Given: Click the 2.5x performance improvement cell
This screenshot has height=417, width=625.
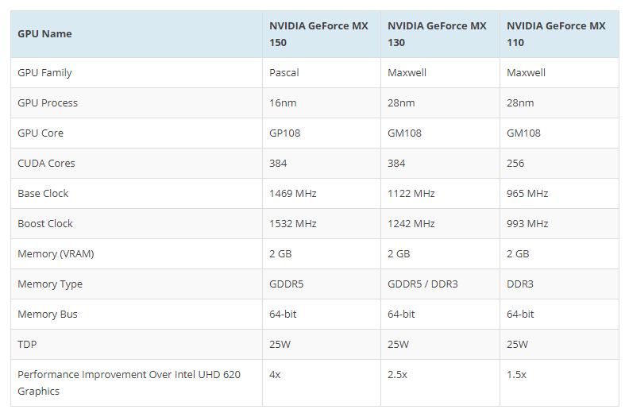Looking at the screenshot, I should [397, 374].
